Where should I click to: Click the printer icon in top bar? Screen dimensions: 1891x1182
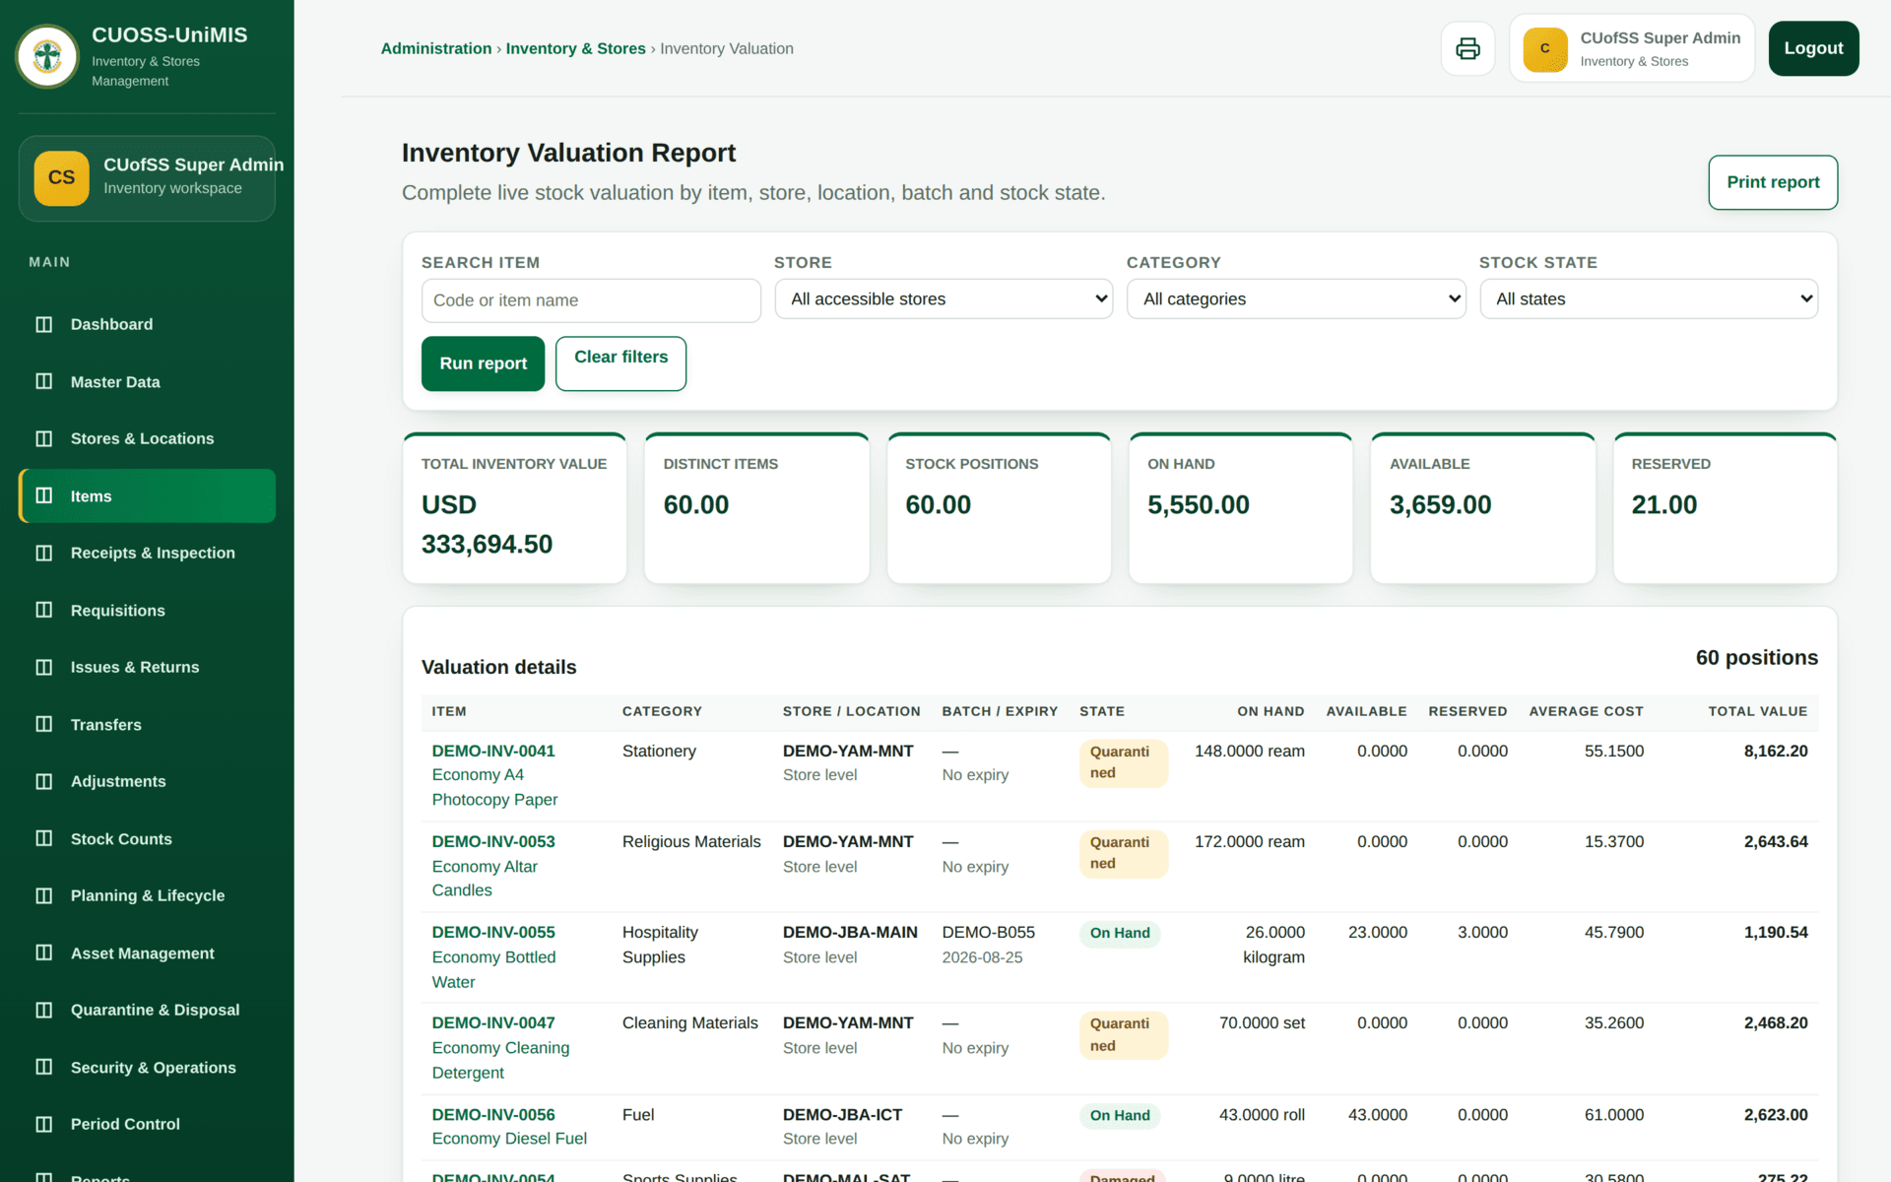[x=1467, y=48]
